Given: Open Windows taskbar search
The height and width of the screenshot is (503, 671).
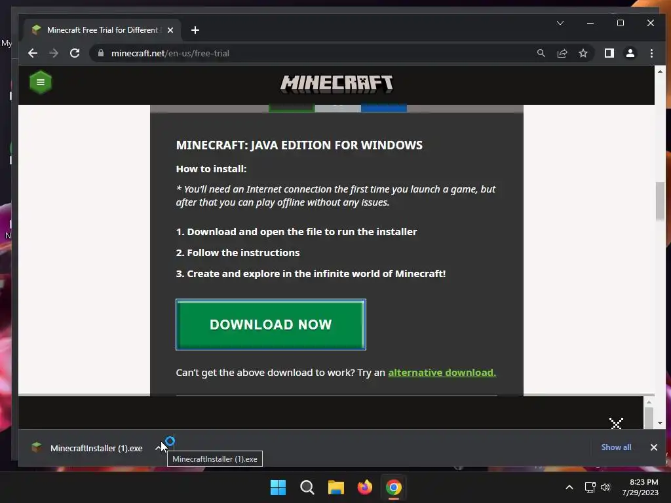Looking at the screenshot, I should pos(307,487).
